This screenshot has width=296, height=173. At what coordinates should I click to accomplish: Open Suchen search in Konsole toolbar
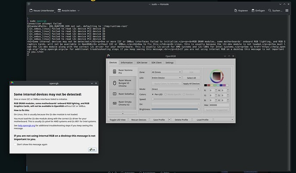275,11
